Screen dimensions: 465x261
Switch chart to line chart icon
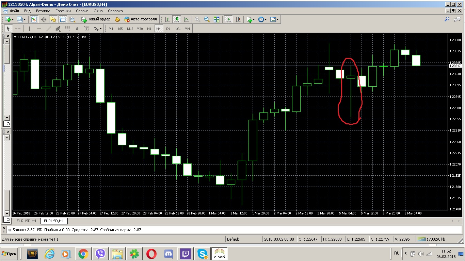[x=186, y=19]
